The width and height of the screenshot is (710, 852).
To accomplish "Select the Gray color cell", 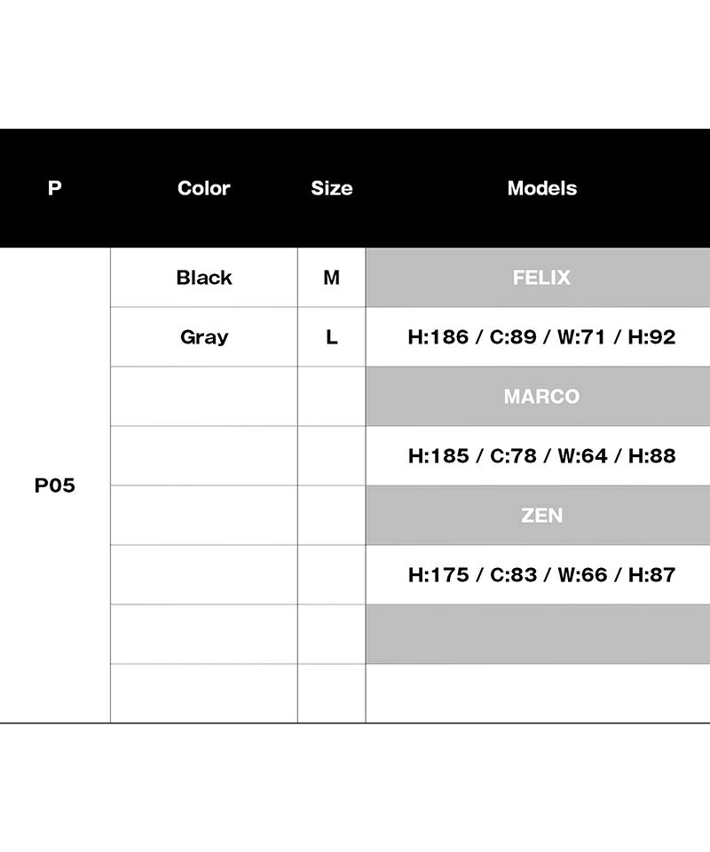I will click(203, 337).
